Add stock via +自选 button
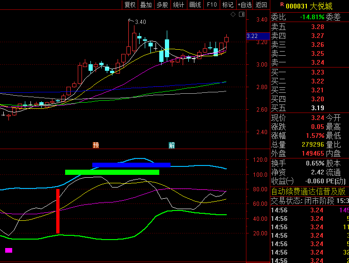 245,5
